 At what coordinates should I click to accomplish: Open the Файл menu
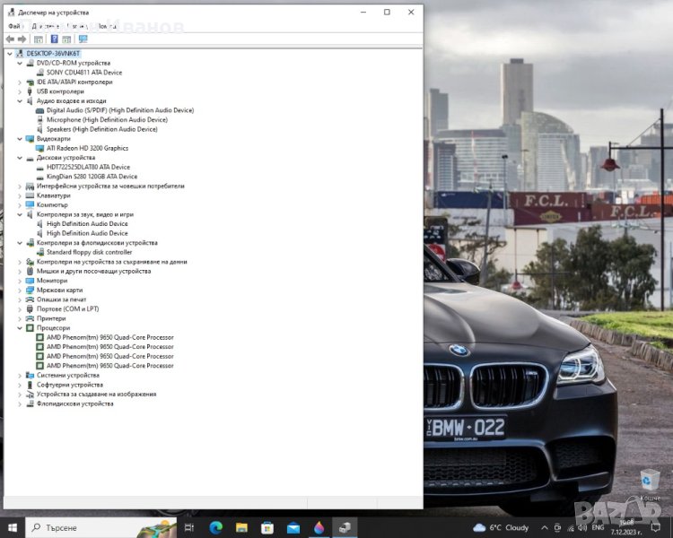point(15,26)
